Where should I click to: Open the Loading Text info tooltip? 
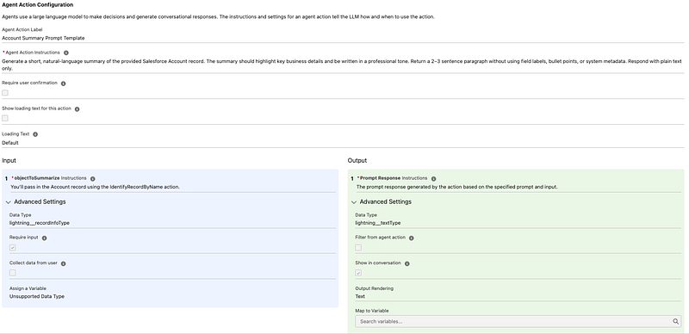coord(35,134)
